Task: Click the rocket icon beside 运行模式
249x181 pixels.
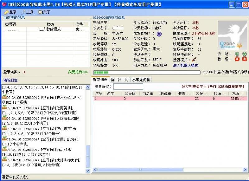Action: point(194,60)
